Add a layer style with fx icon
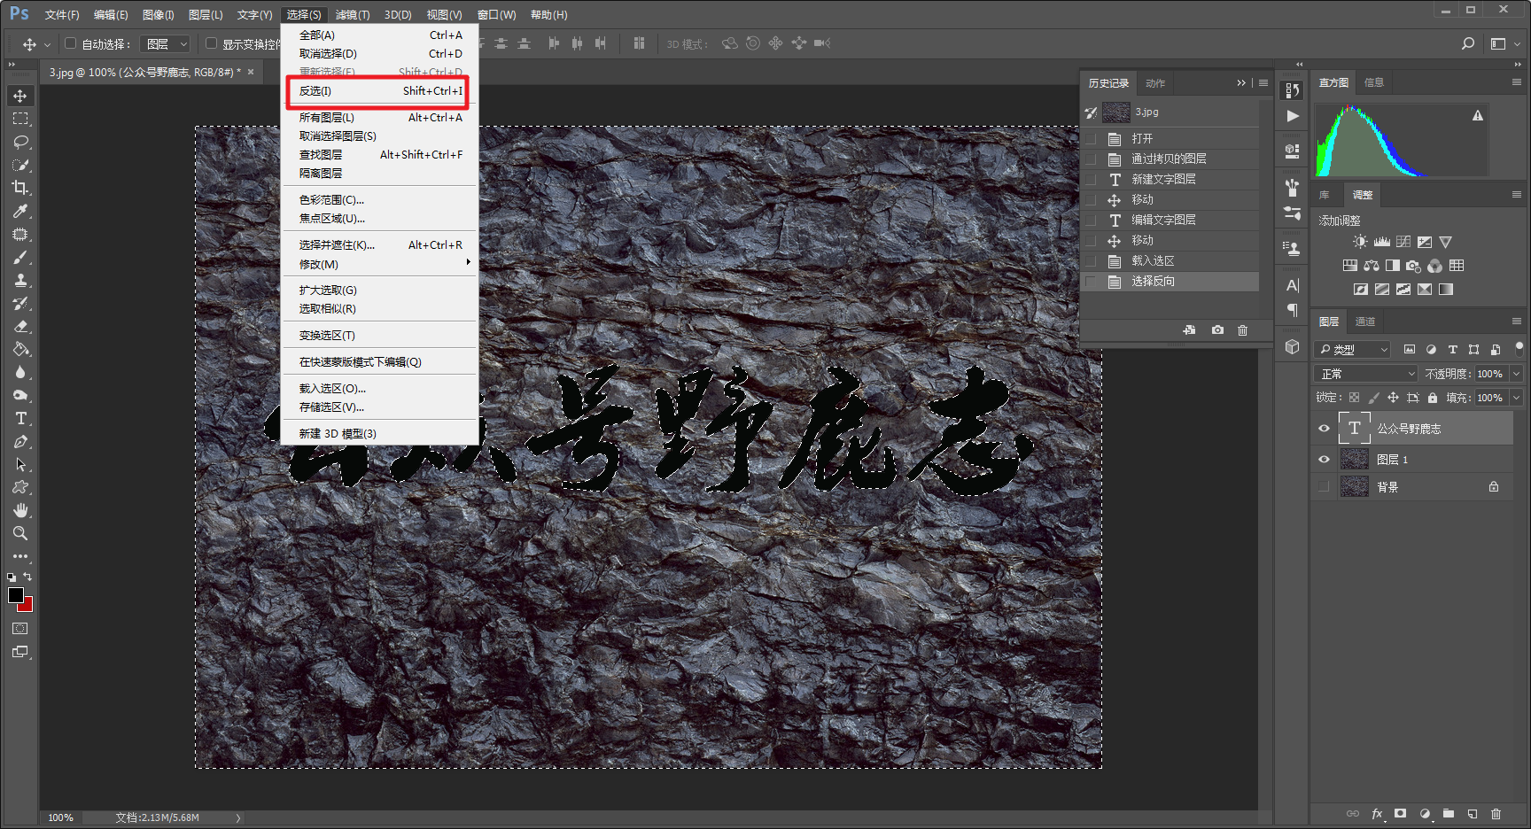This screenshot has width=1531, height=829. tap(1377, 813)
